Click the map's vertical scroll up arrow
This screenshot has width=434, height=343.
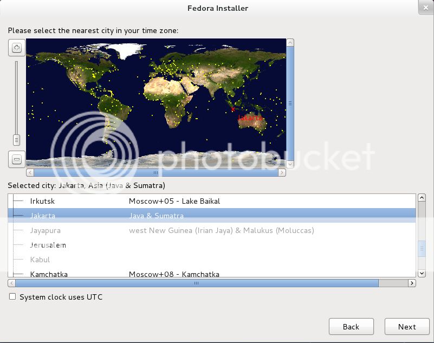pyautogui.click(x=290, y=43)
